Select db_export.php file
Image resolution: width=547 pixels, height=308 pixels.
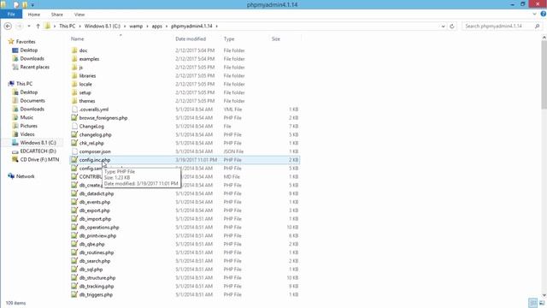click(x=95, y=210)
